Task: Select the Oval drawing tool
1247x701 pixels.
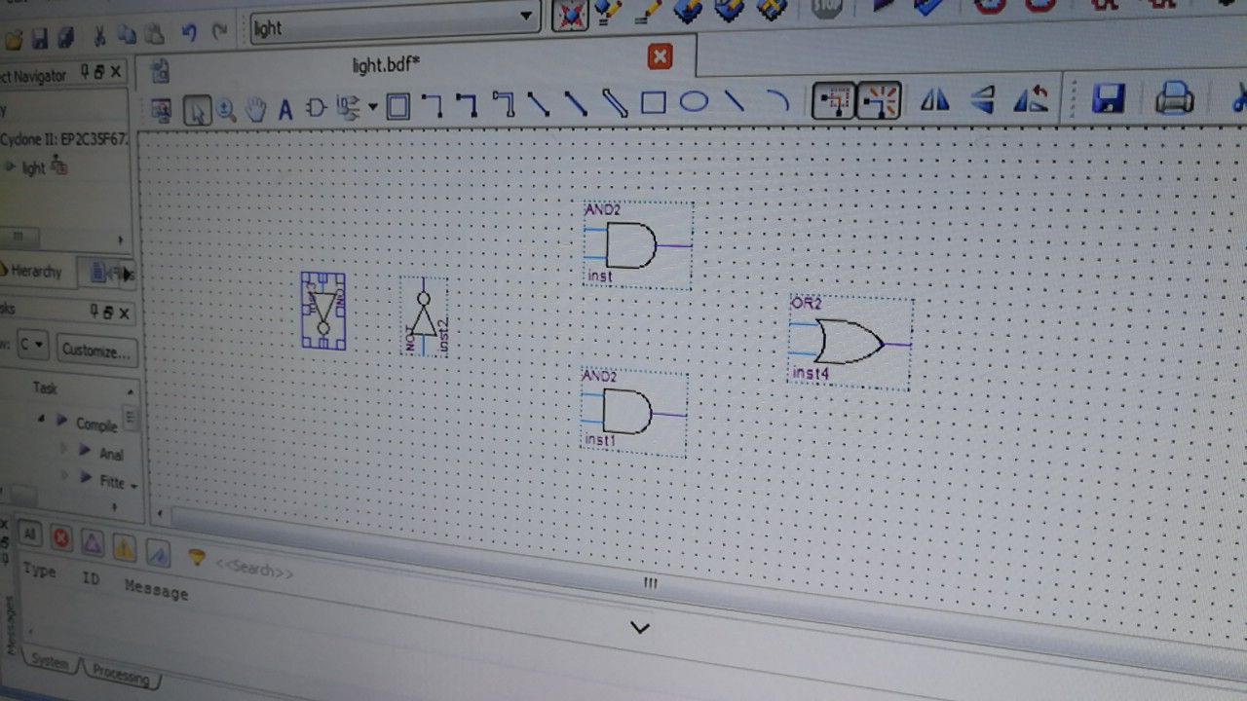Action: (x=694, y=100)
